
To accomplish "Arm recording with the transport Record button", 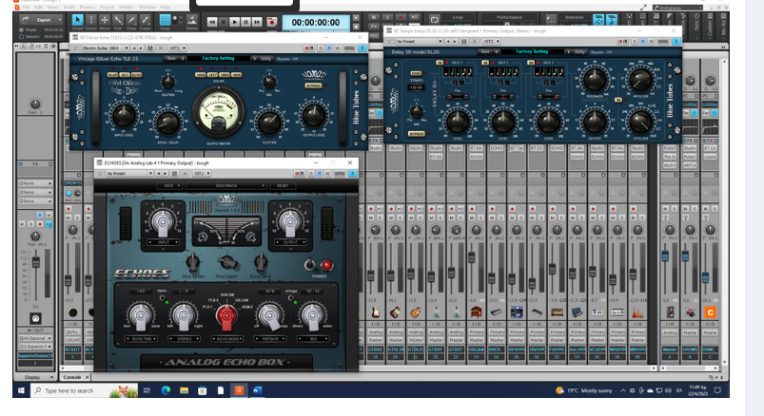I will pyautogui.click(x=272, y=22).
